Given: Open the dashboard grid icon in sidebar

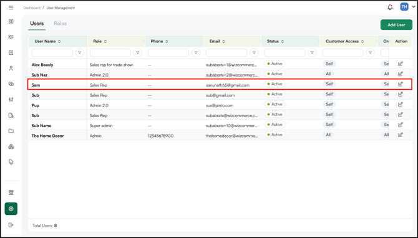Looking at the screenshot, I should [11, 21].
